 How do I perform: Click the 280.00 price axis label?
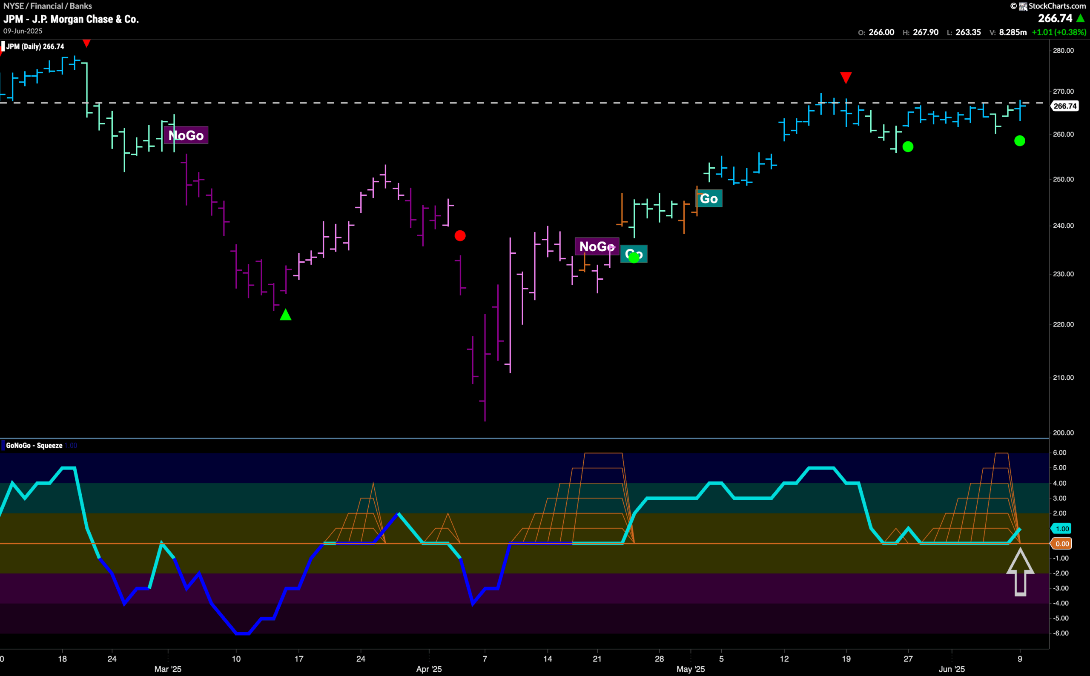click(x=1063, y=51)
